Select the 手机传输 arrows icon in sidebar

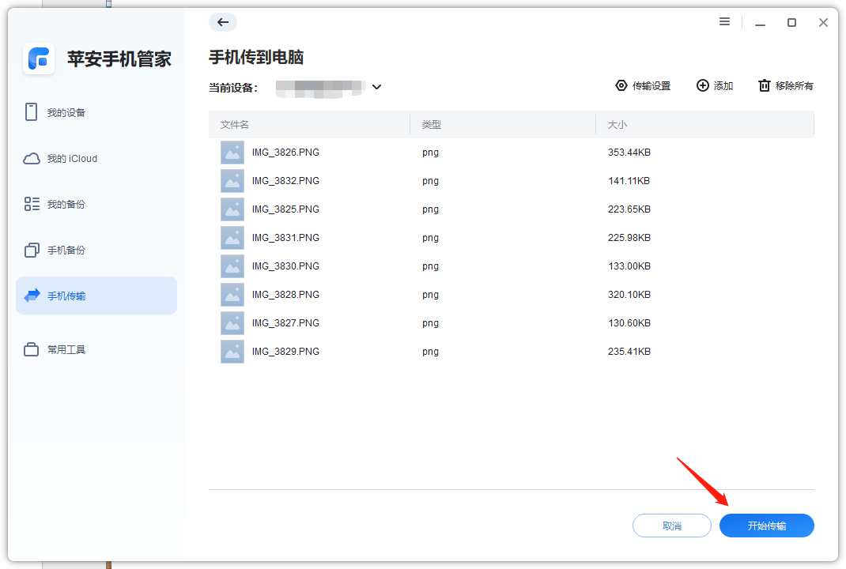pyautogui.click(x=32, y=295)
